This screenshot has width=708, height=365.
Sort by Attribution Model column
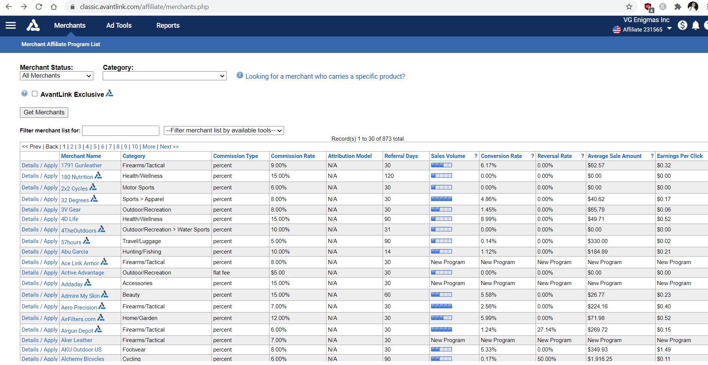350,156
